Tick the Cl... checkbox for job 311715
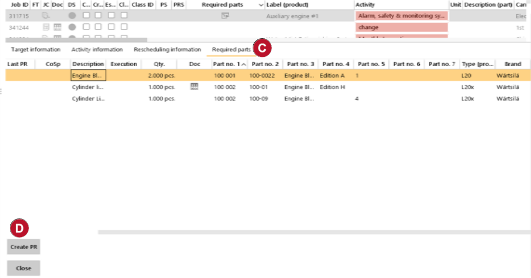 point(124,15)
